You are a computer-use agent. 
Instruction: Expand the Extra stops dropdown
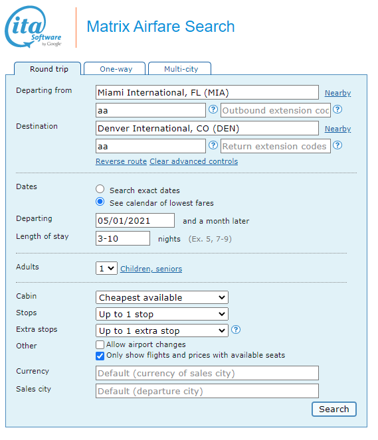coord(162,330)
